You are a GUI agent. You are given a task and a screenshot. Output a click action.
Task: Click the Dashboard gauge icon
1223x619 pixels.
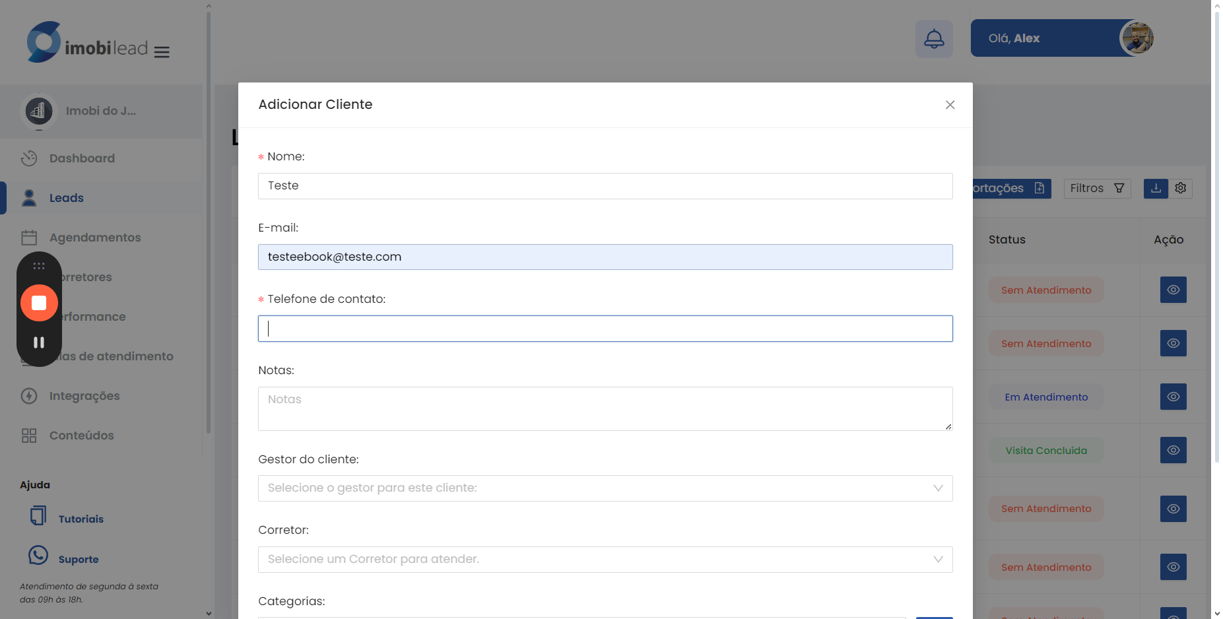[x=29, y=158]
